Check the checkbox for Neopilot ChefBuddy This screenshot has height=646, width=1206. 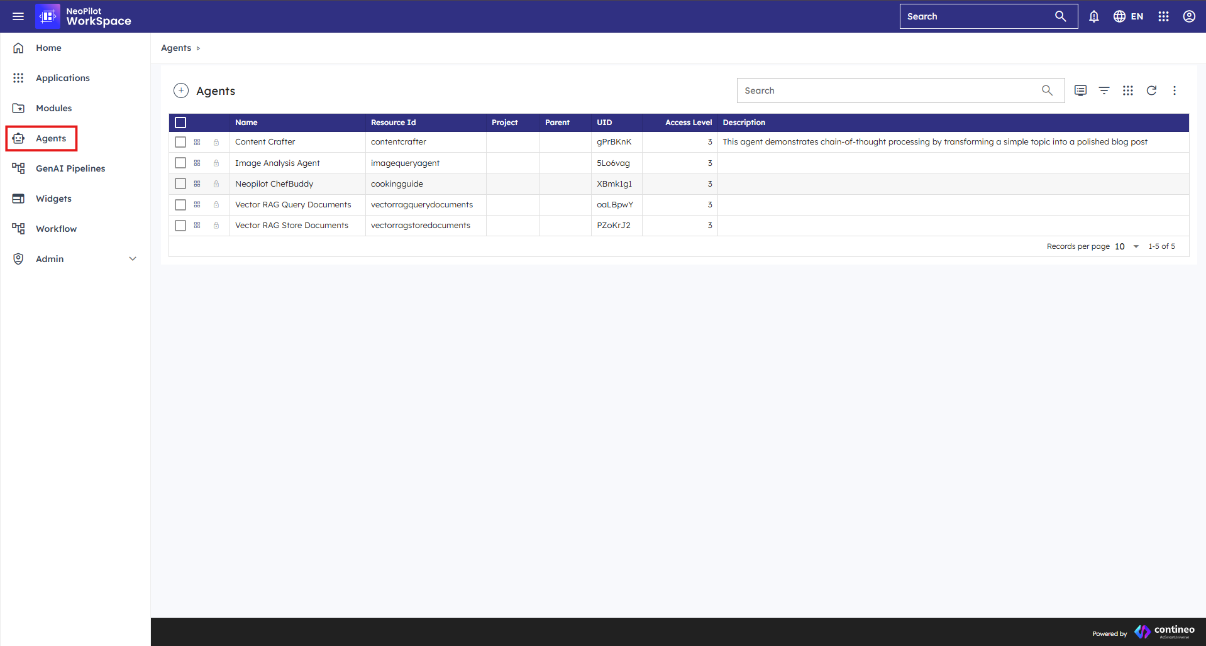coord(180,183)
